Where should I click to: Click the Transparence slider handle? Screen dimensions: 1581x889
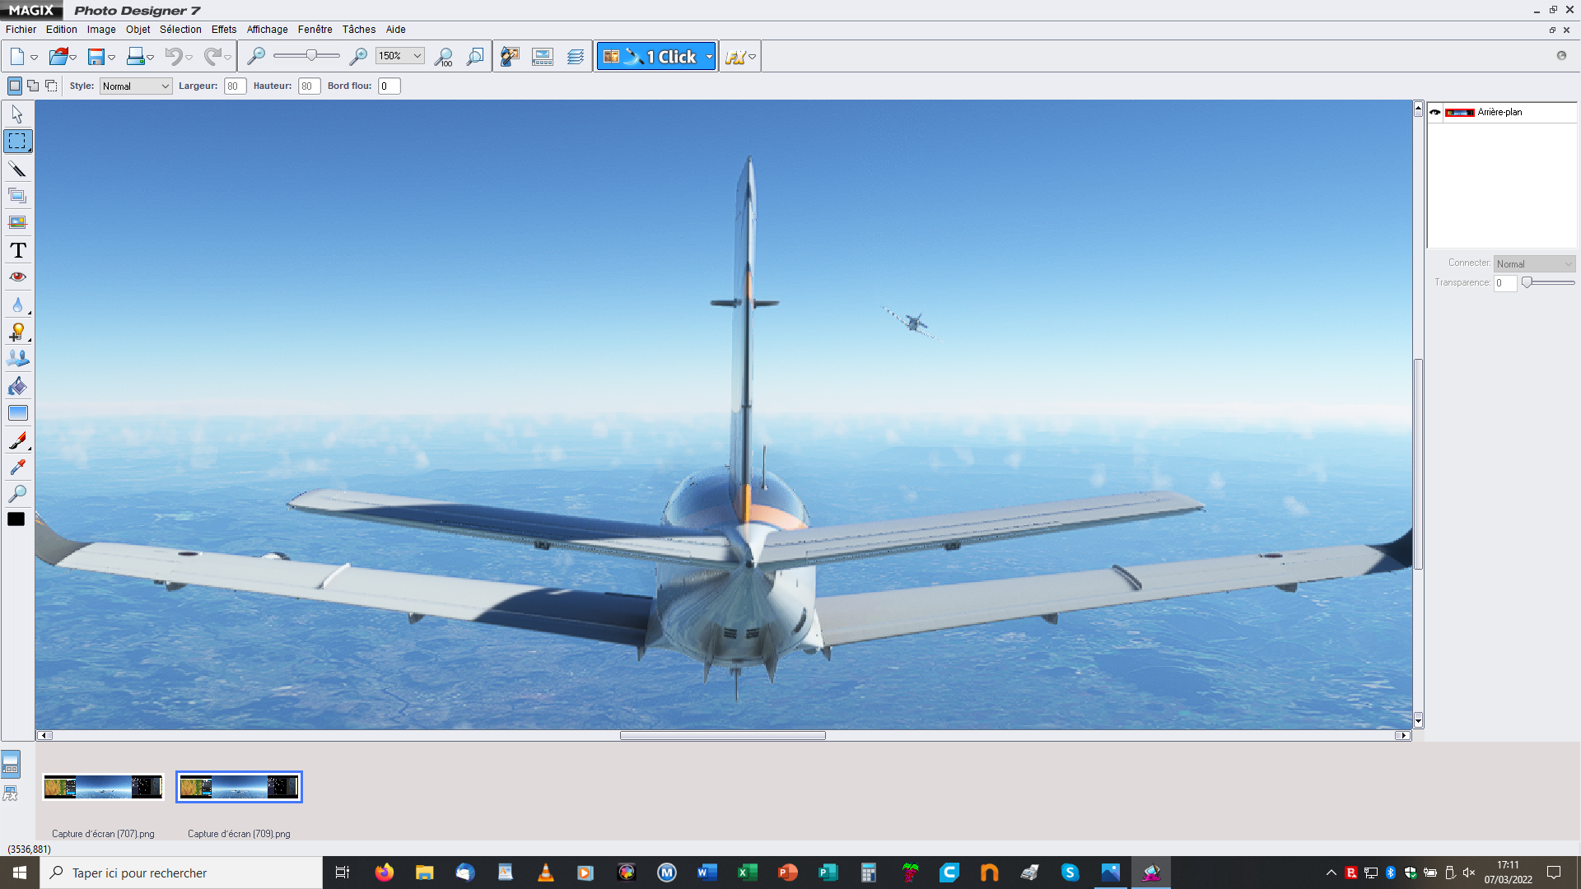(1527, 282)
